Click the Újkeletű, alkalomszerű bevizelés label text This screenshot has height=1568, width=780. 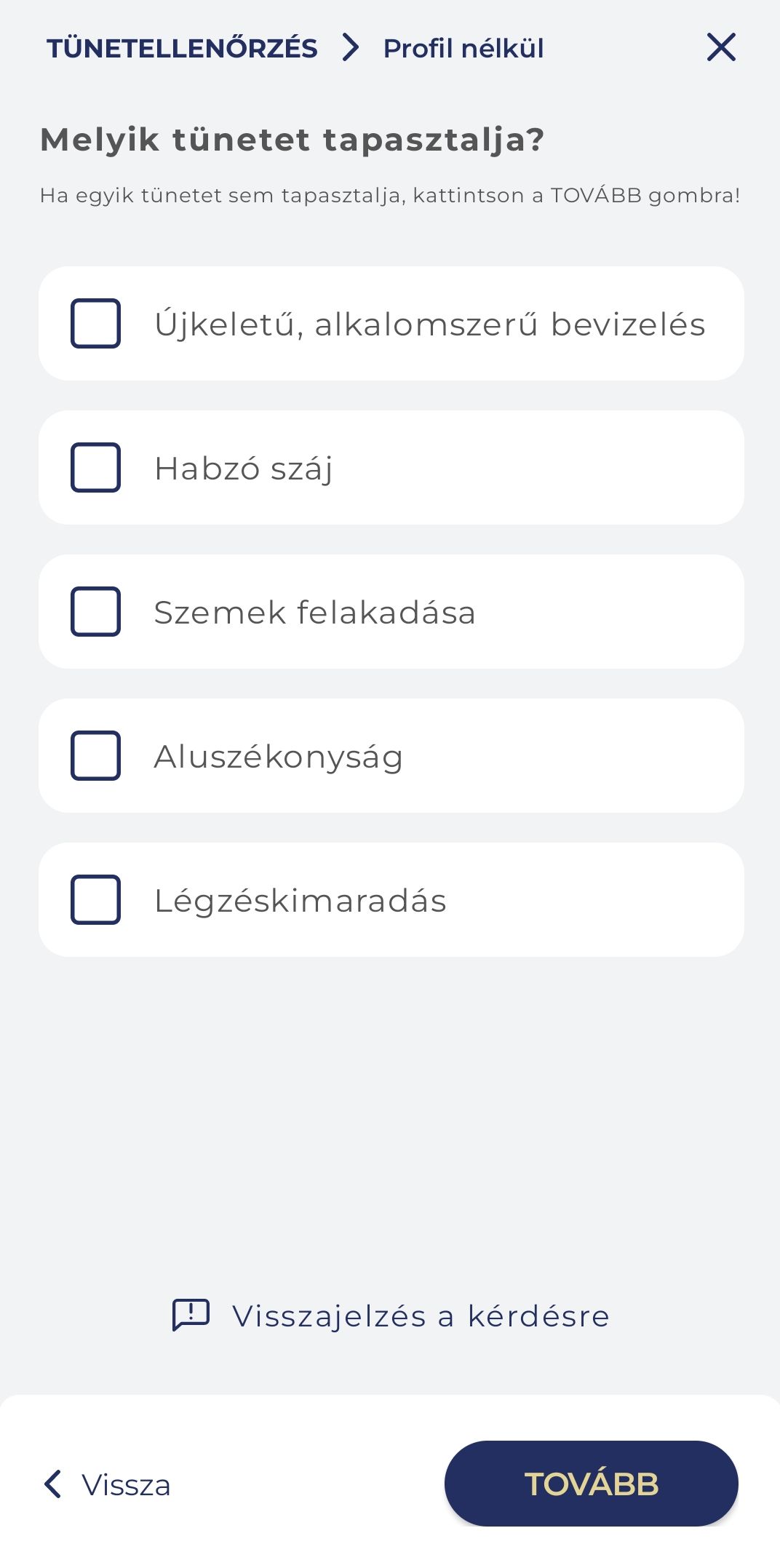click(429, 324)
